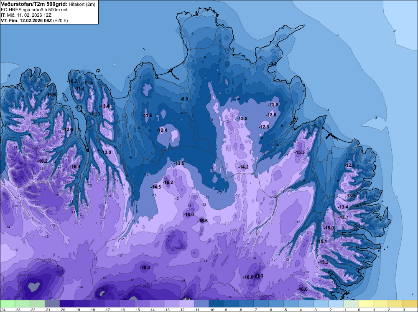The image size is (418, 312).
Task: Click the -18.6 temperature value
Action: pyautogui.click(x=202, y=221)
